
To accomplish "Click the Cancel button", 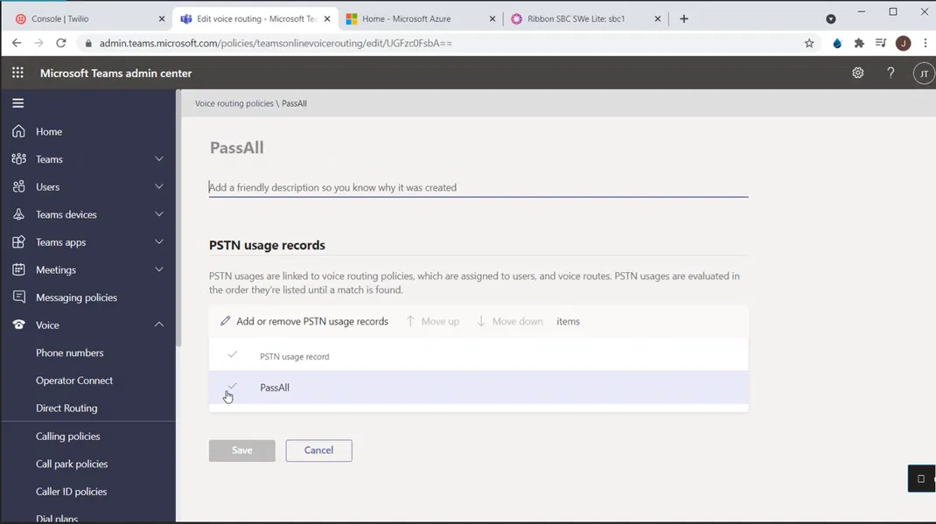I will 318,451.
